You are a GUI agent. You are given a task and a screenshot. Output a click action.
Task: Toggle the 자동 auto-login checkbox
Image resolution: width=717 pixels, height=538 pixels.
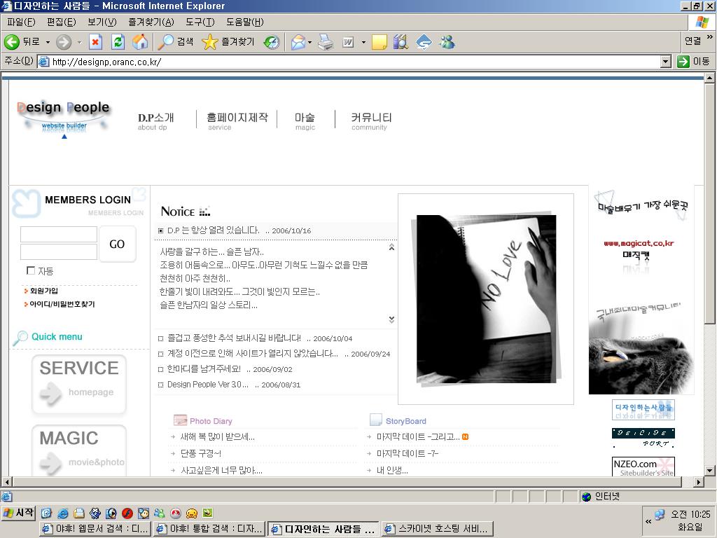(x=31, y=270)
